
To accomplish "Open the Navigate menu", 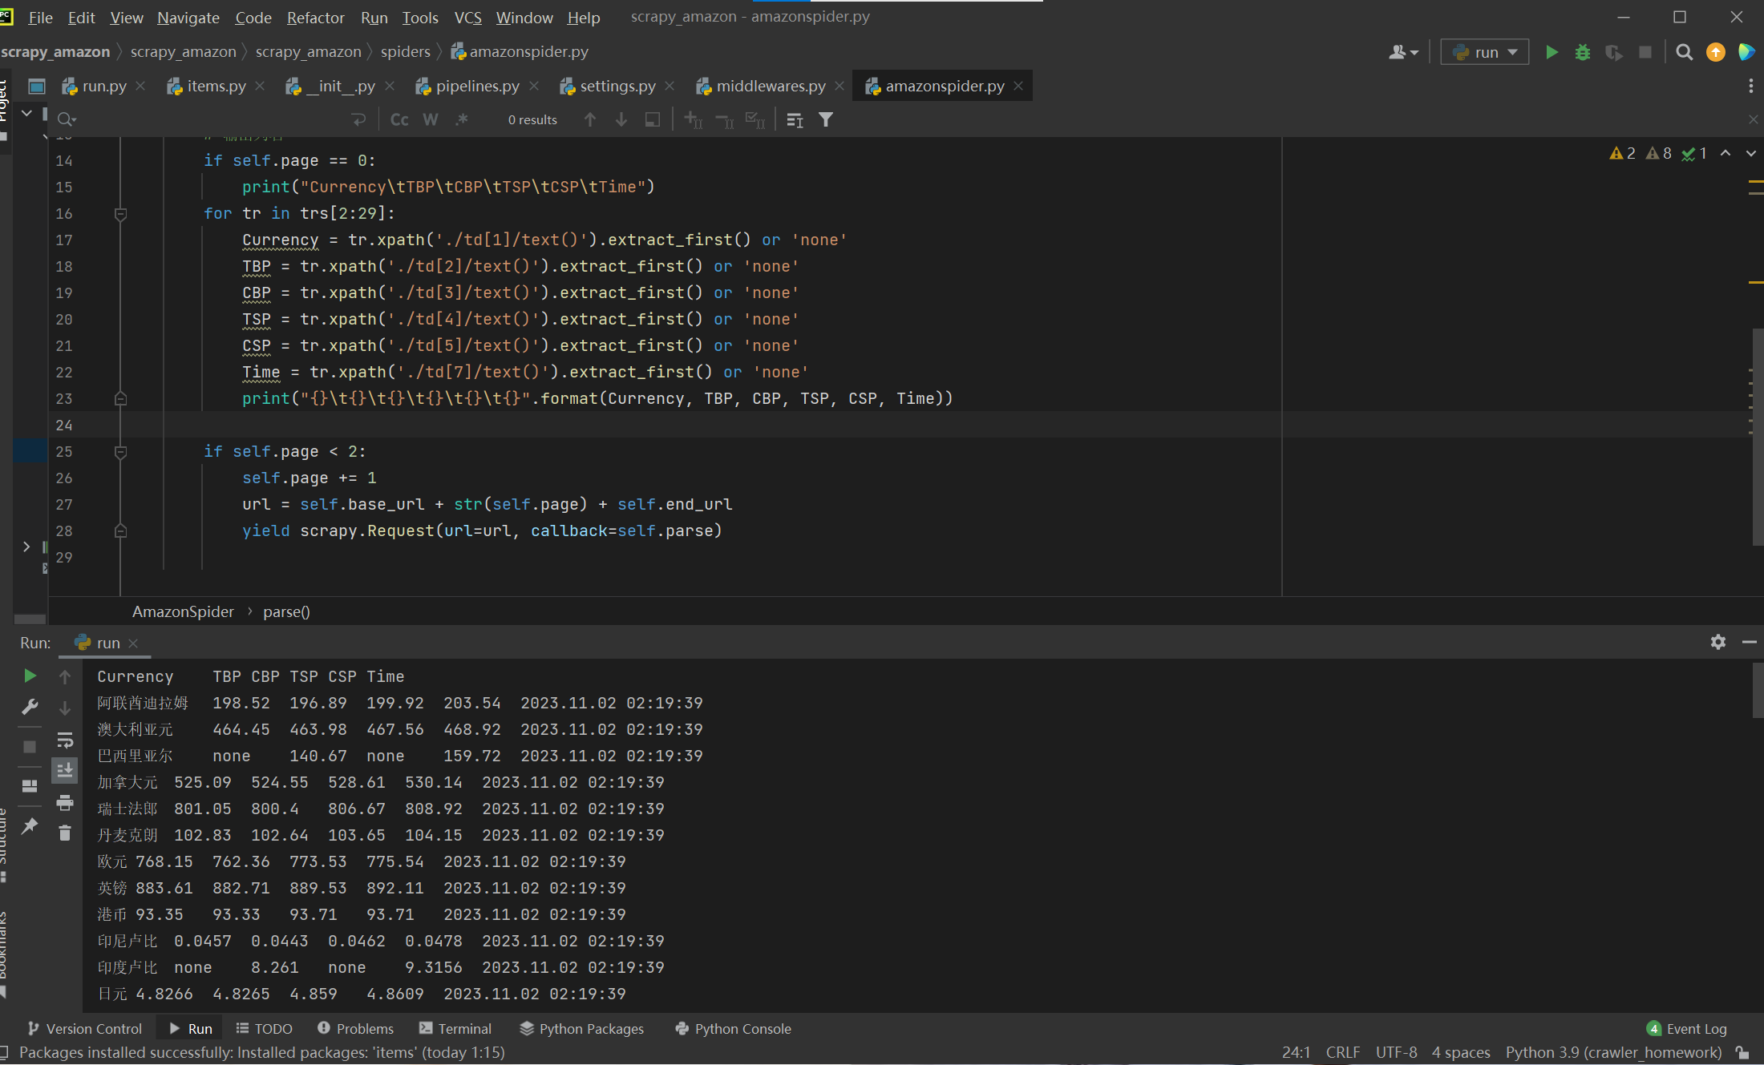I will [x=188, y=18].
